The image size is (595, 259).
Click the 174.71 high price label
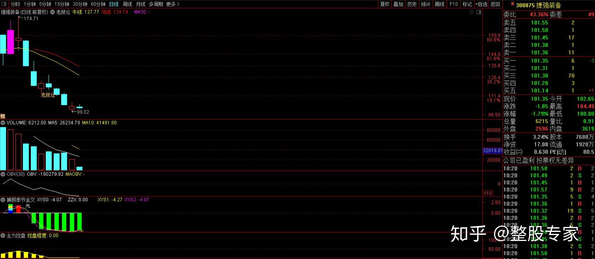click(x=31, y=19)
